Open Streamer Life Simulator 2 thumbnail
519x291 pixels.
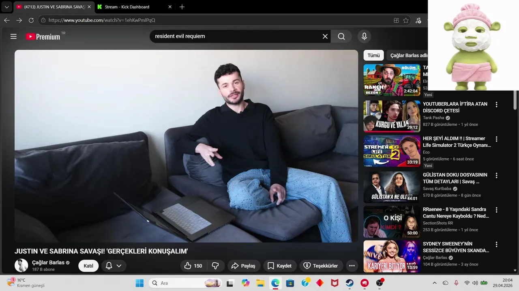coord(392,151)
